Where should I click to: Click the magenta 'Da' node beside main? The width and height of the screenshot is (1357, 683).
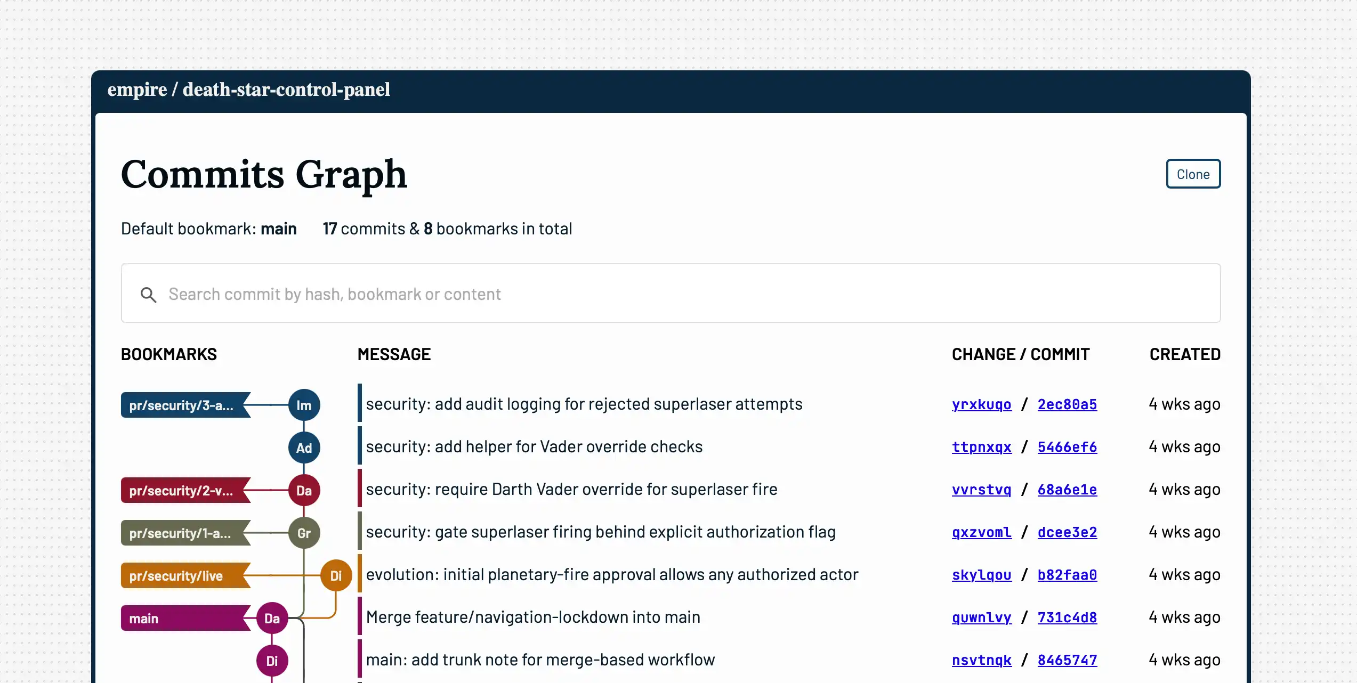click(x=272, y=618)
